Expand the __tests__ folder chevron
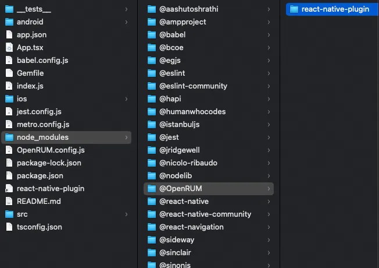Screen dimensions: 379x268 click(126, 9)
